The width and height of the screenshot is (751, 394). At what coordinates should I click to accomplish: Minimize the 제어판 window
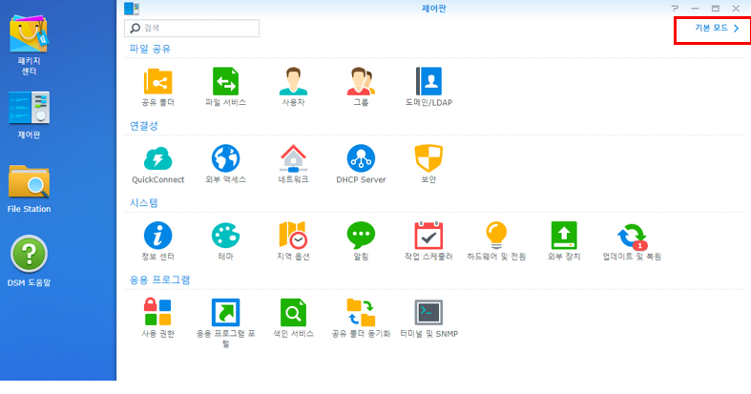(695, 9)
